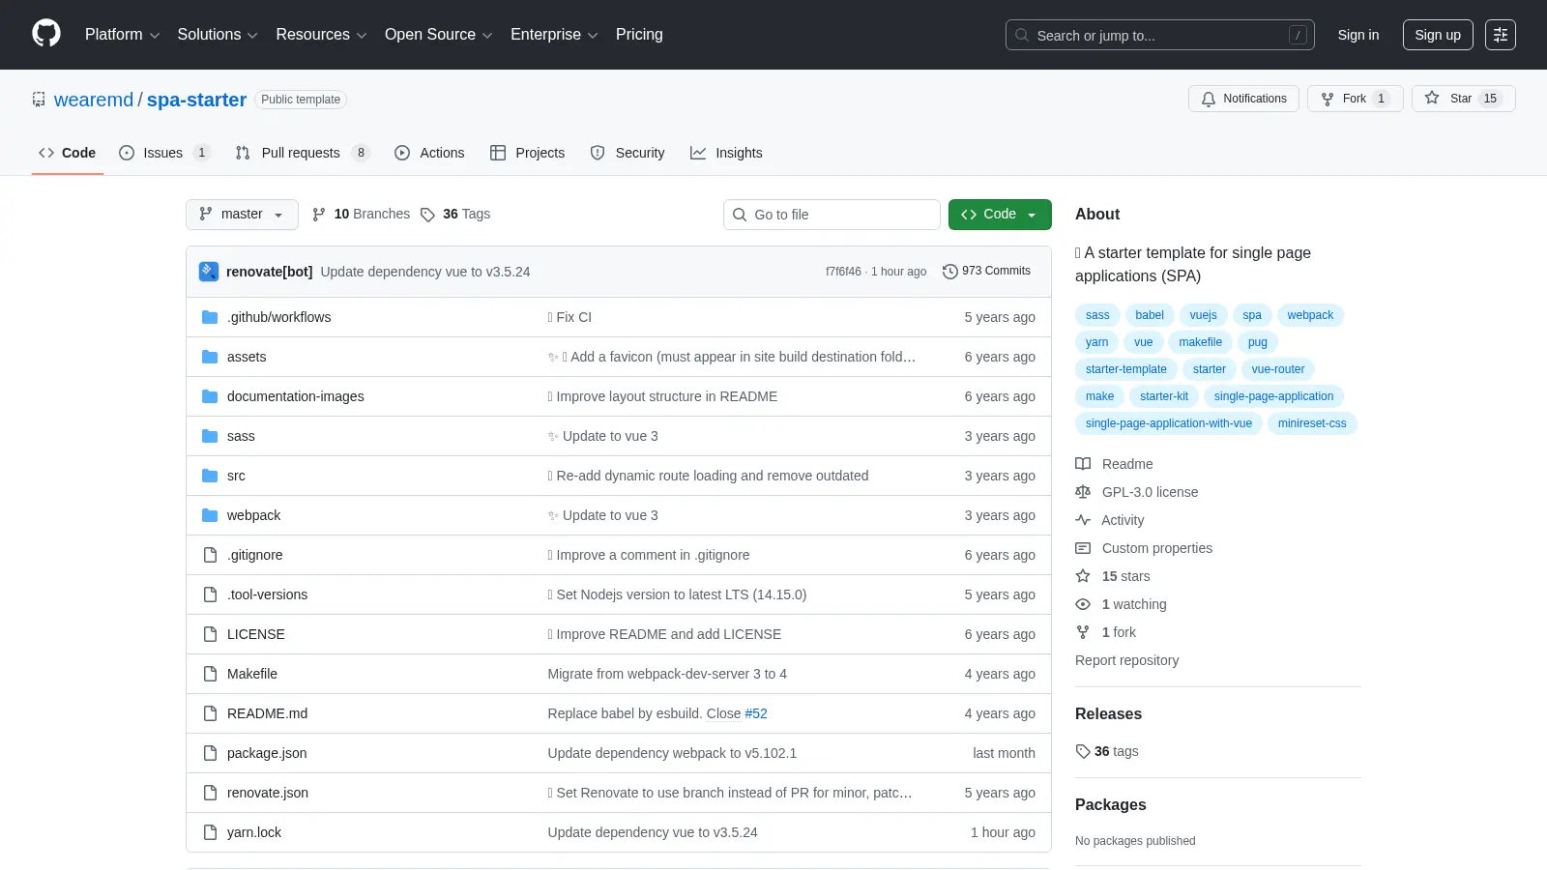Open the README.md file
Screen dimensions: 1547x870
tap(267, 713)
